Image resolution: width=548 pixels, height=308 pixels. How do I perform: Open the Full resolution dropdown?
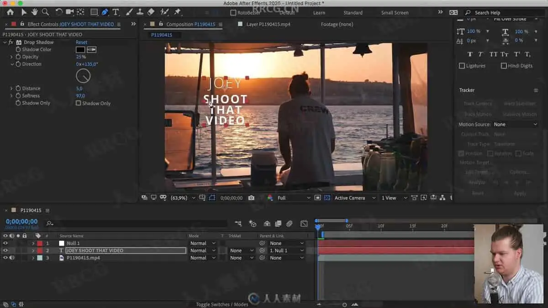[x=292, y=198]
